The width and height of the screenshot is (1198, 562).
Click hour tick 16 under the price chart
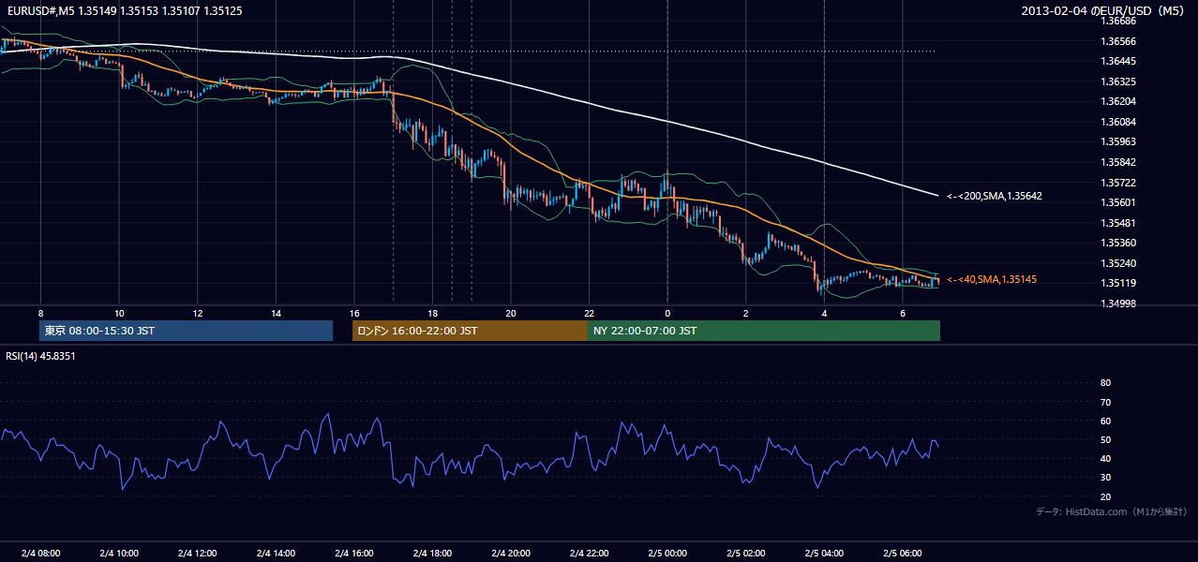click(353, 313)
